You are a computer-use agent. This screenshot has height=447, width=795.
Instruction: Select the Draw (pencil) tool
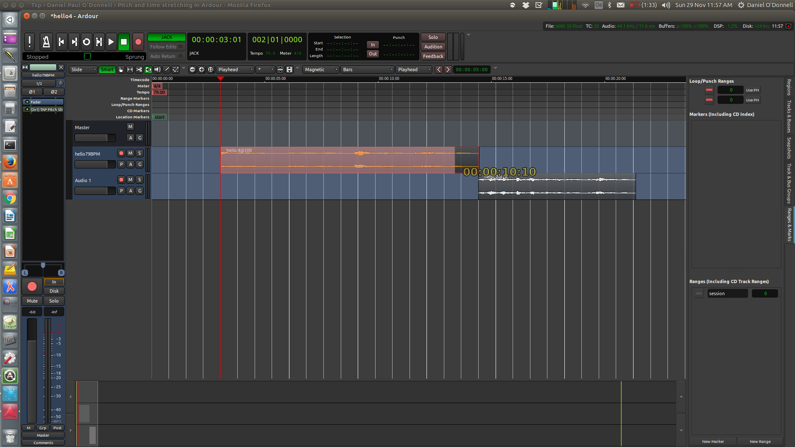166,70
